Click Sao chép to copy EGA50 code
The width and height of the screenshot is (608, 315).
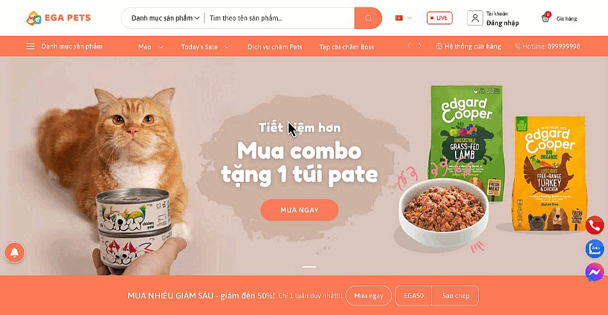click(456, 296)
